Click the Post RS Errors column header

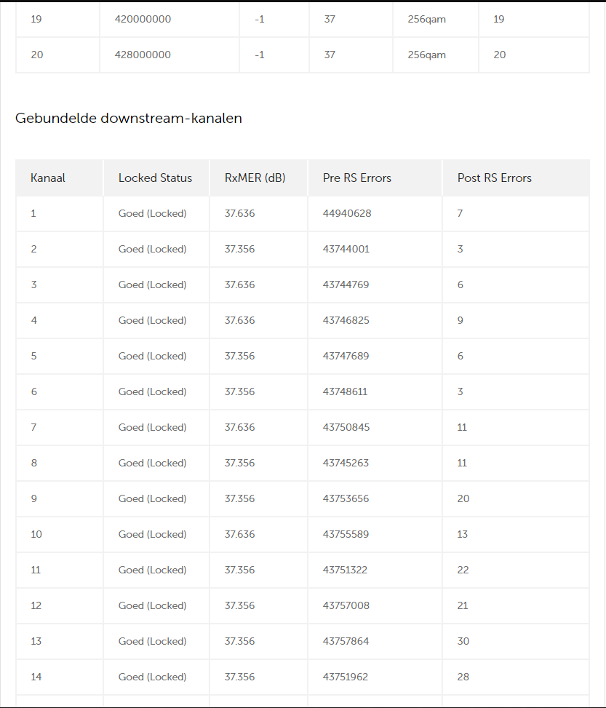494,178
